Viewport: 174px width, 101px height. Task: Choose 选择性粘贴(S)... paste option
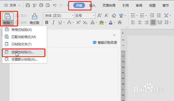25,52
